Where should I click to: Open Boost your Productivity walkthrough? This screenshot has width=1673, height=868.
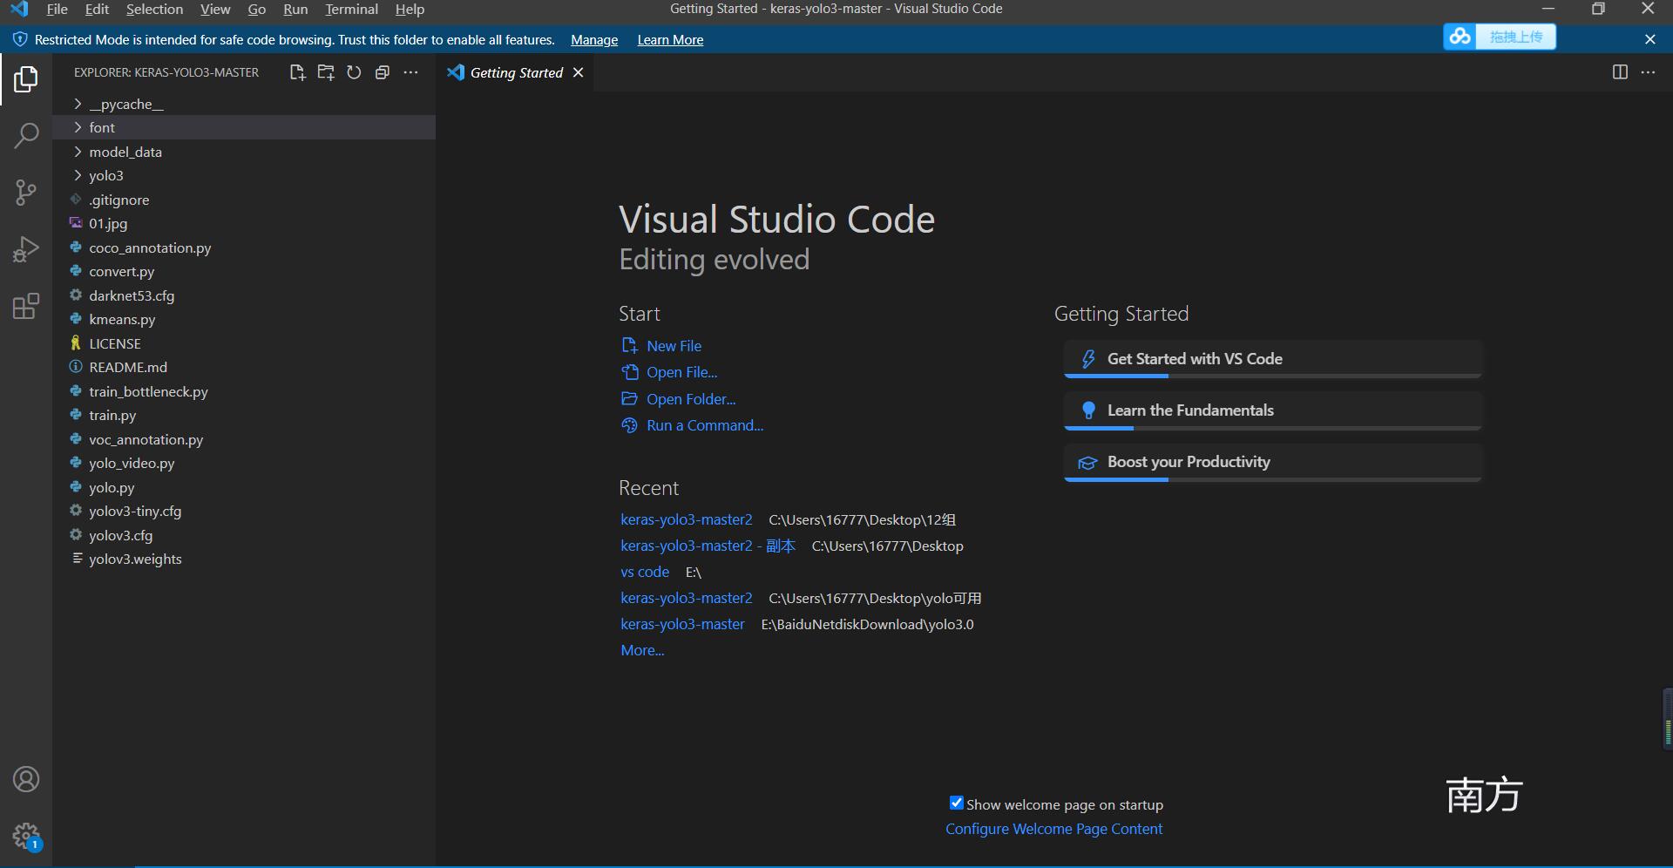pyautogui.click(x=1273, y=462)
